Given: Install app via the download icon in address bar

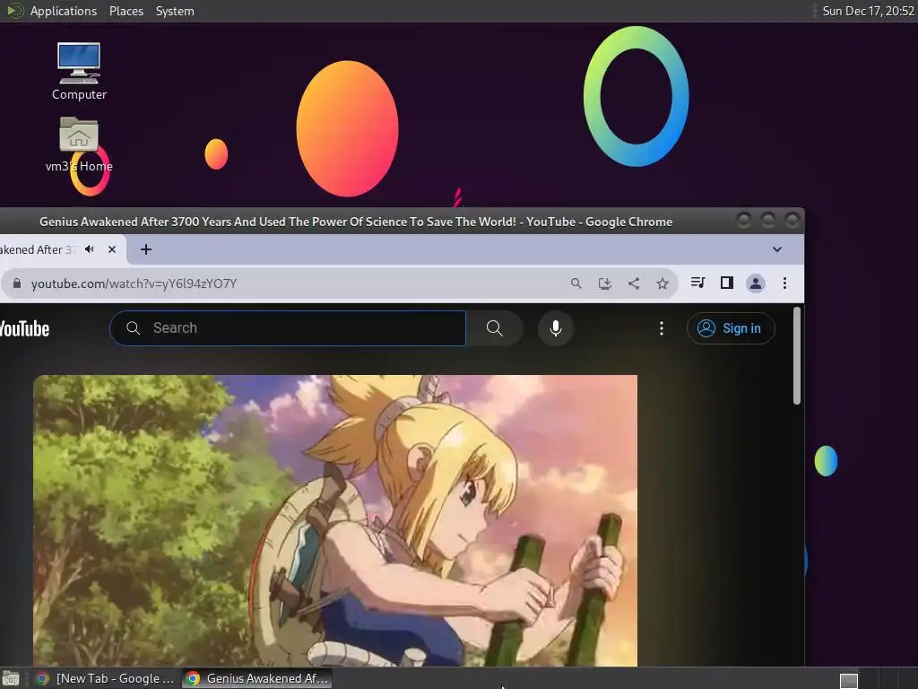Looking at the screenshot, I should (605, 283).
